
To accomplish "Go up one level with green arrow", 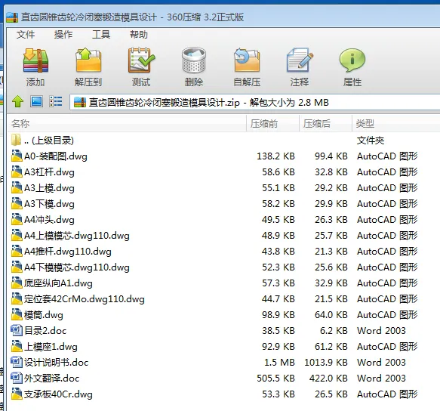I will (x=17, y=101).
